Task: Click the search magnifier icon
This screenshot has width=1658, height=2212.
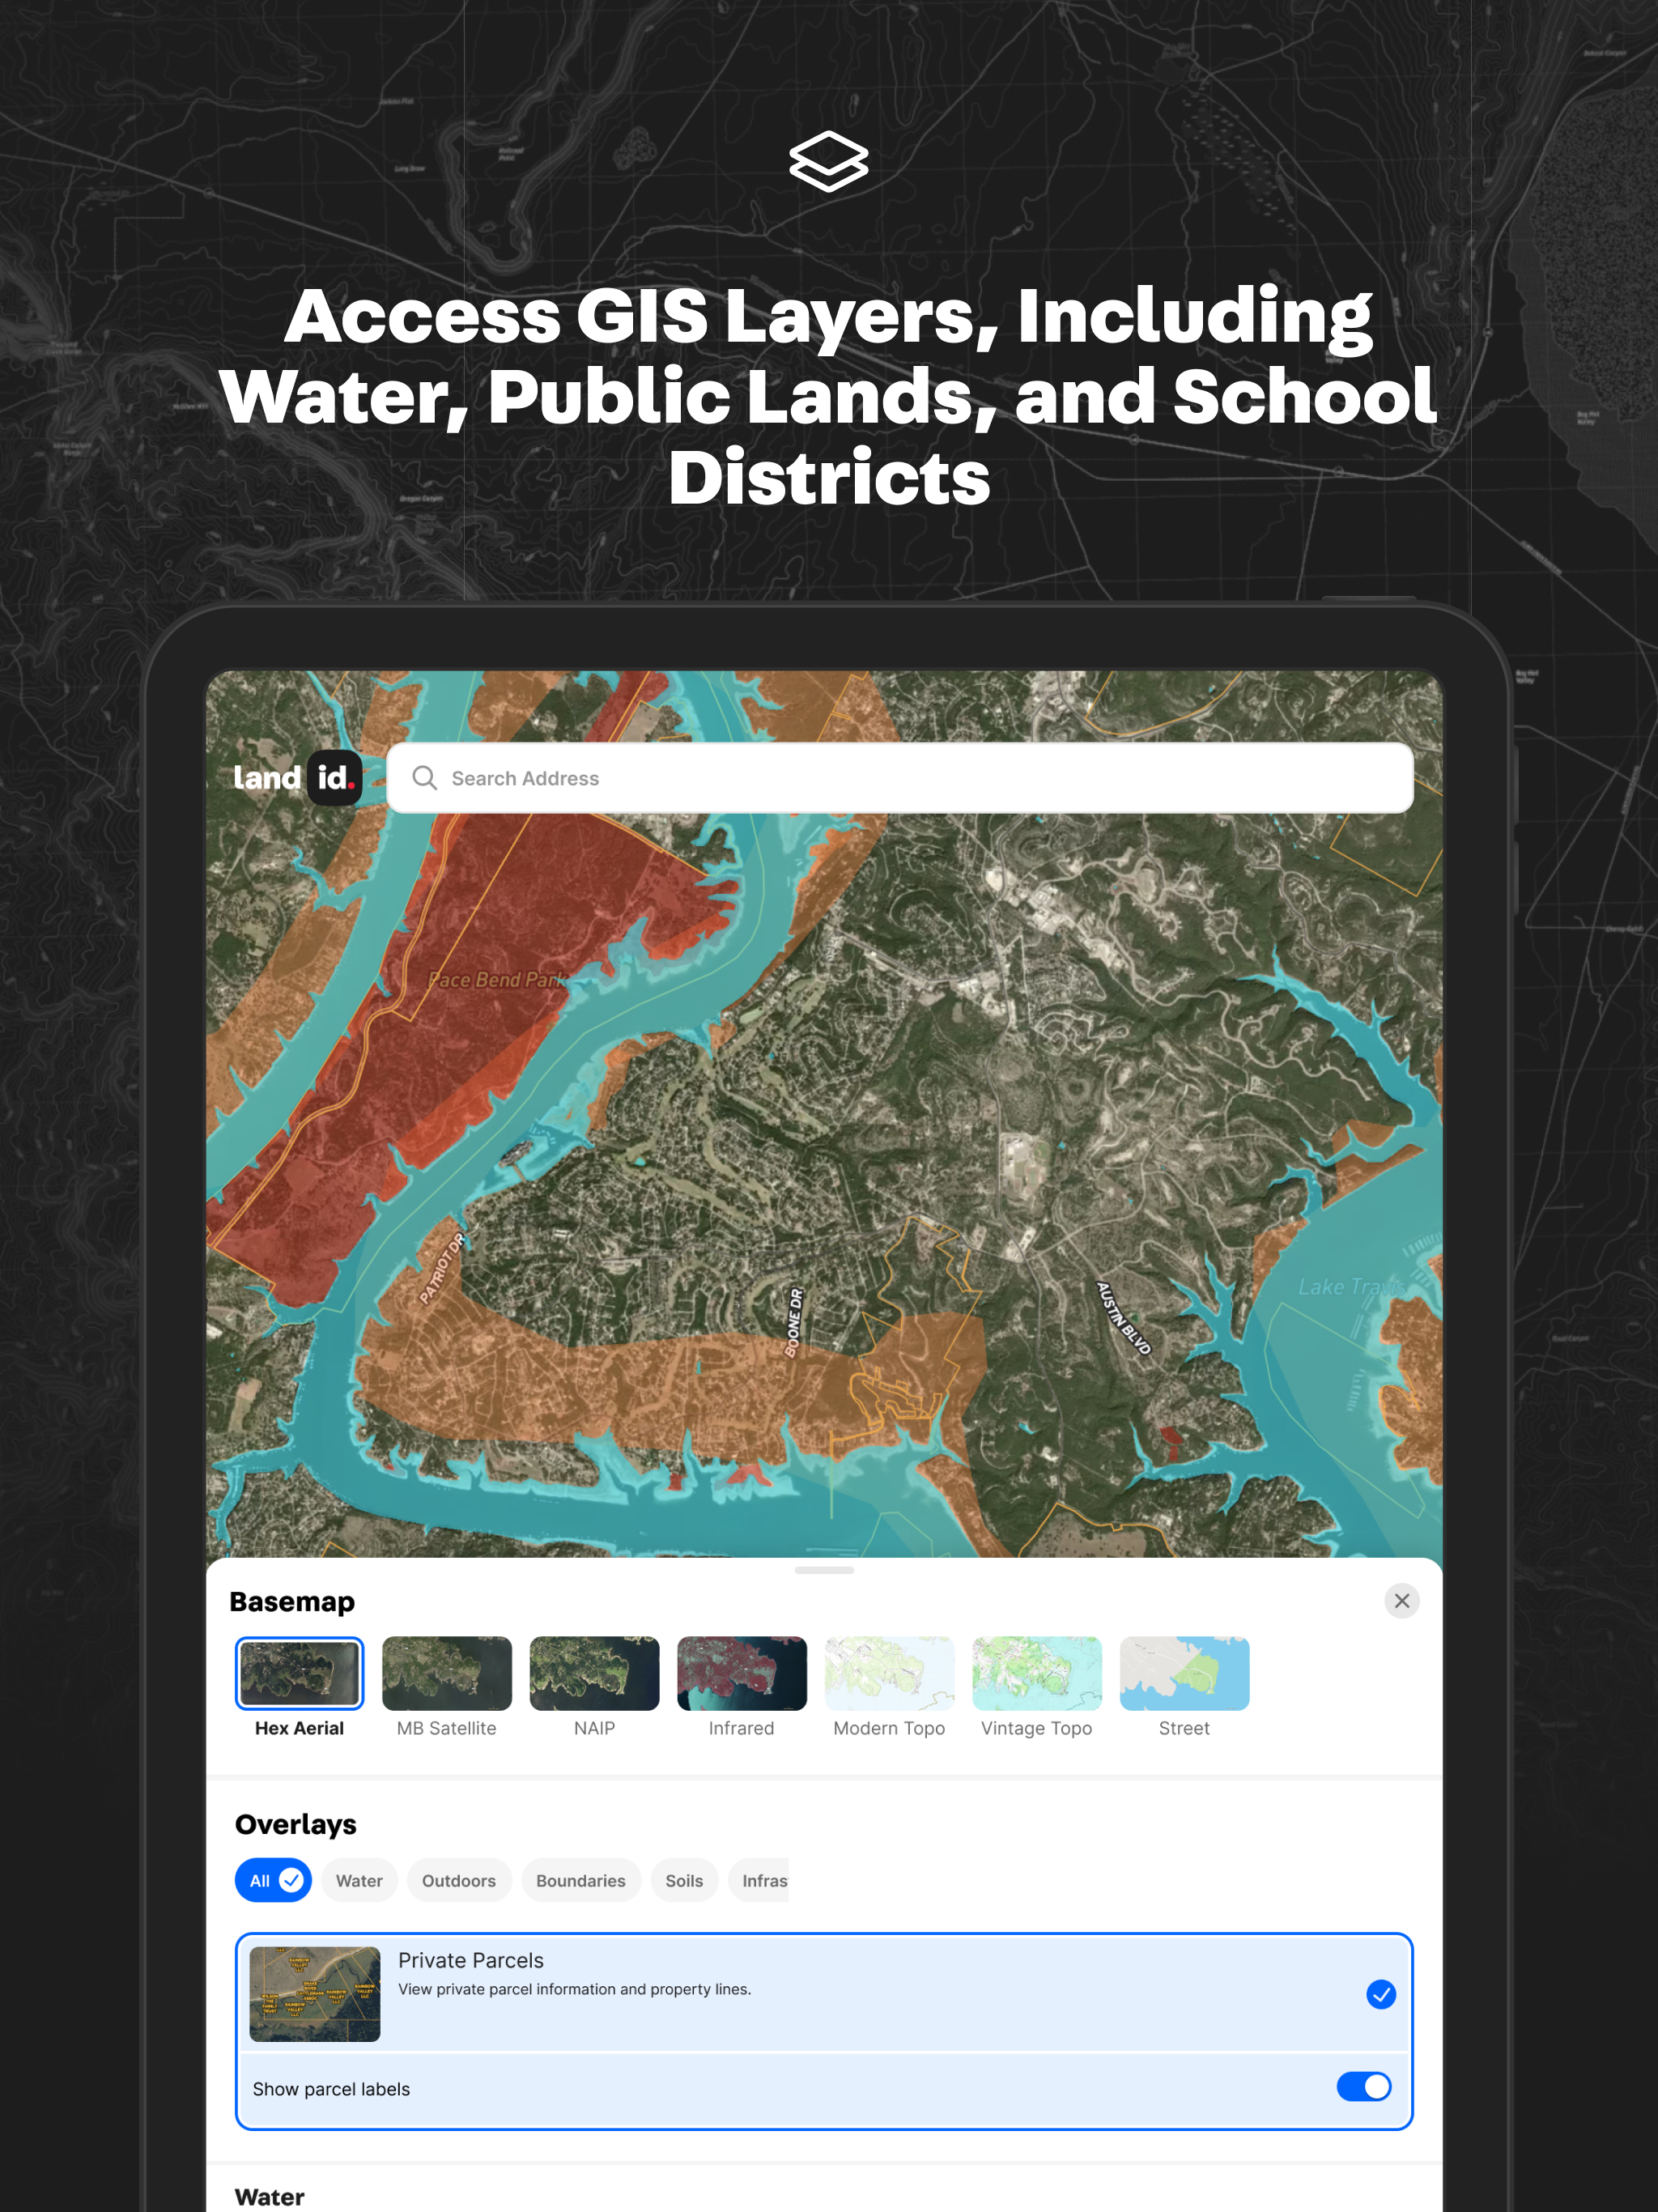Action: coord(424,778)
